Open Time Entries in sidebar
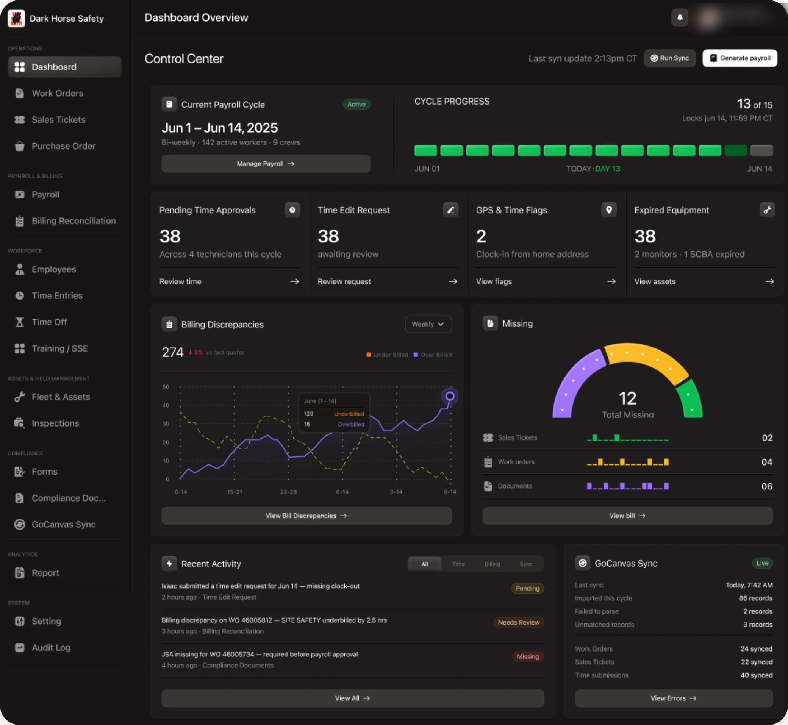Viewport: 788px width, 725px height. [x=65, y=295]
